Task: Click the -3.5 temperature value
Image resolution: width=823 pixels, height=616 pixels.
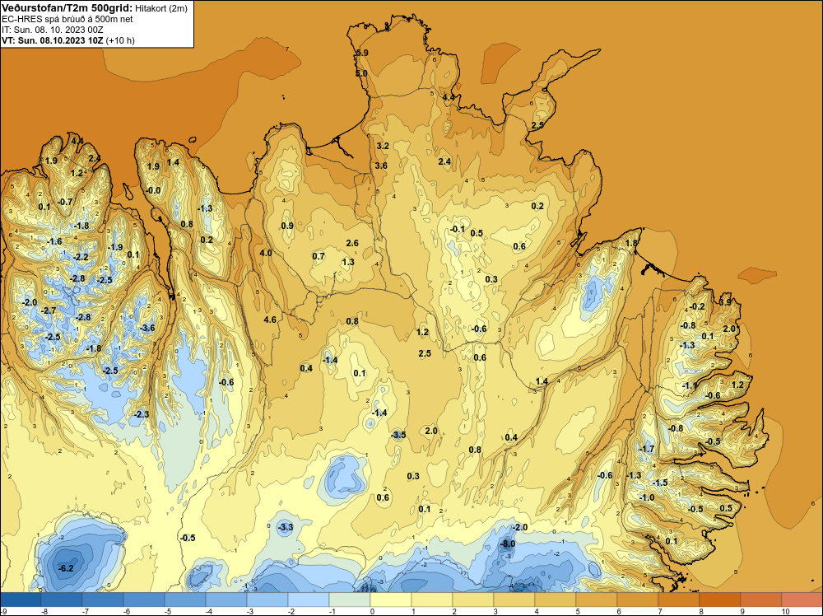Action: (398, 434)
